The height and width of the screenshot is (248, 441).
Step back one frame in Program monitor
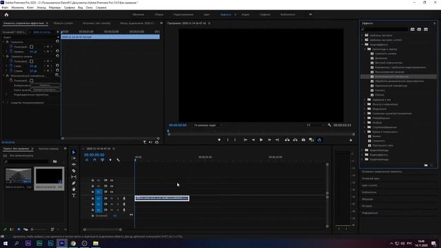click(254, 140)
